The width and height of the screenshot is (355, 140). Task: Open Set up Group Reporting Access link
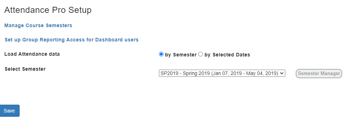click(x=71, y=40)
